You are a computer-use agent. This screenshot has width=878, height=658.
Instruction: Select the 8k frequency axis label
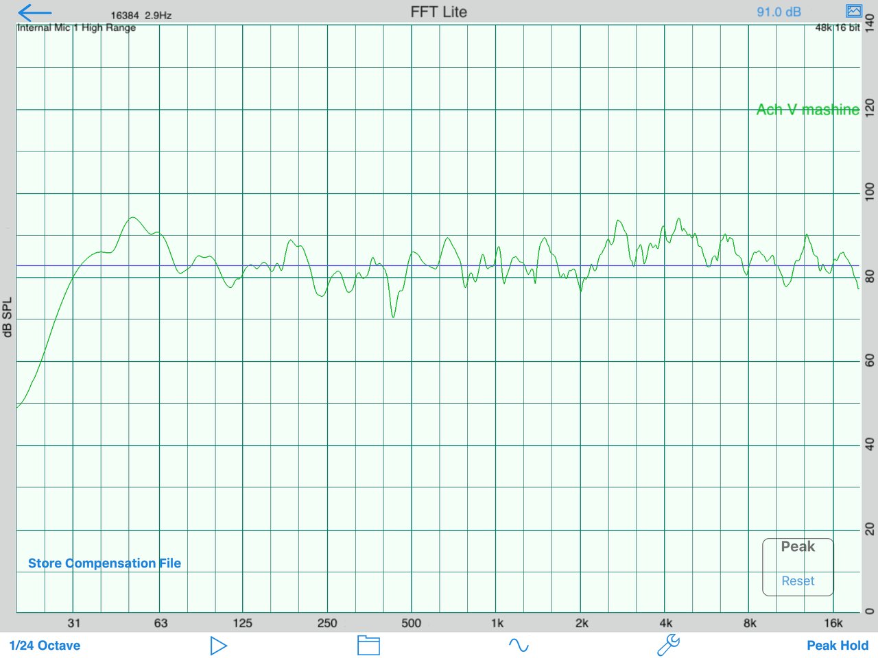click(750, 623)
